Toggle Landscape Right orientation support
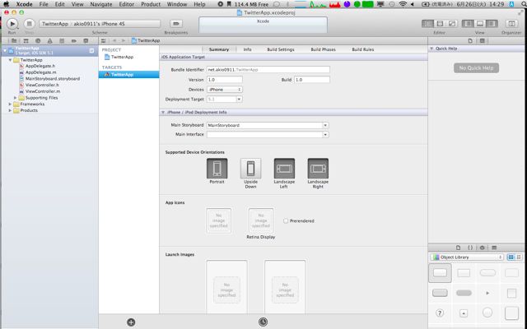Viewport: 527px width, 329px height. click(318, 169)
